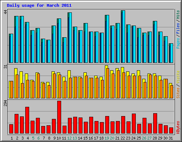Click the red 'KBytes' legend label

[x=178, y=127]
